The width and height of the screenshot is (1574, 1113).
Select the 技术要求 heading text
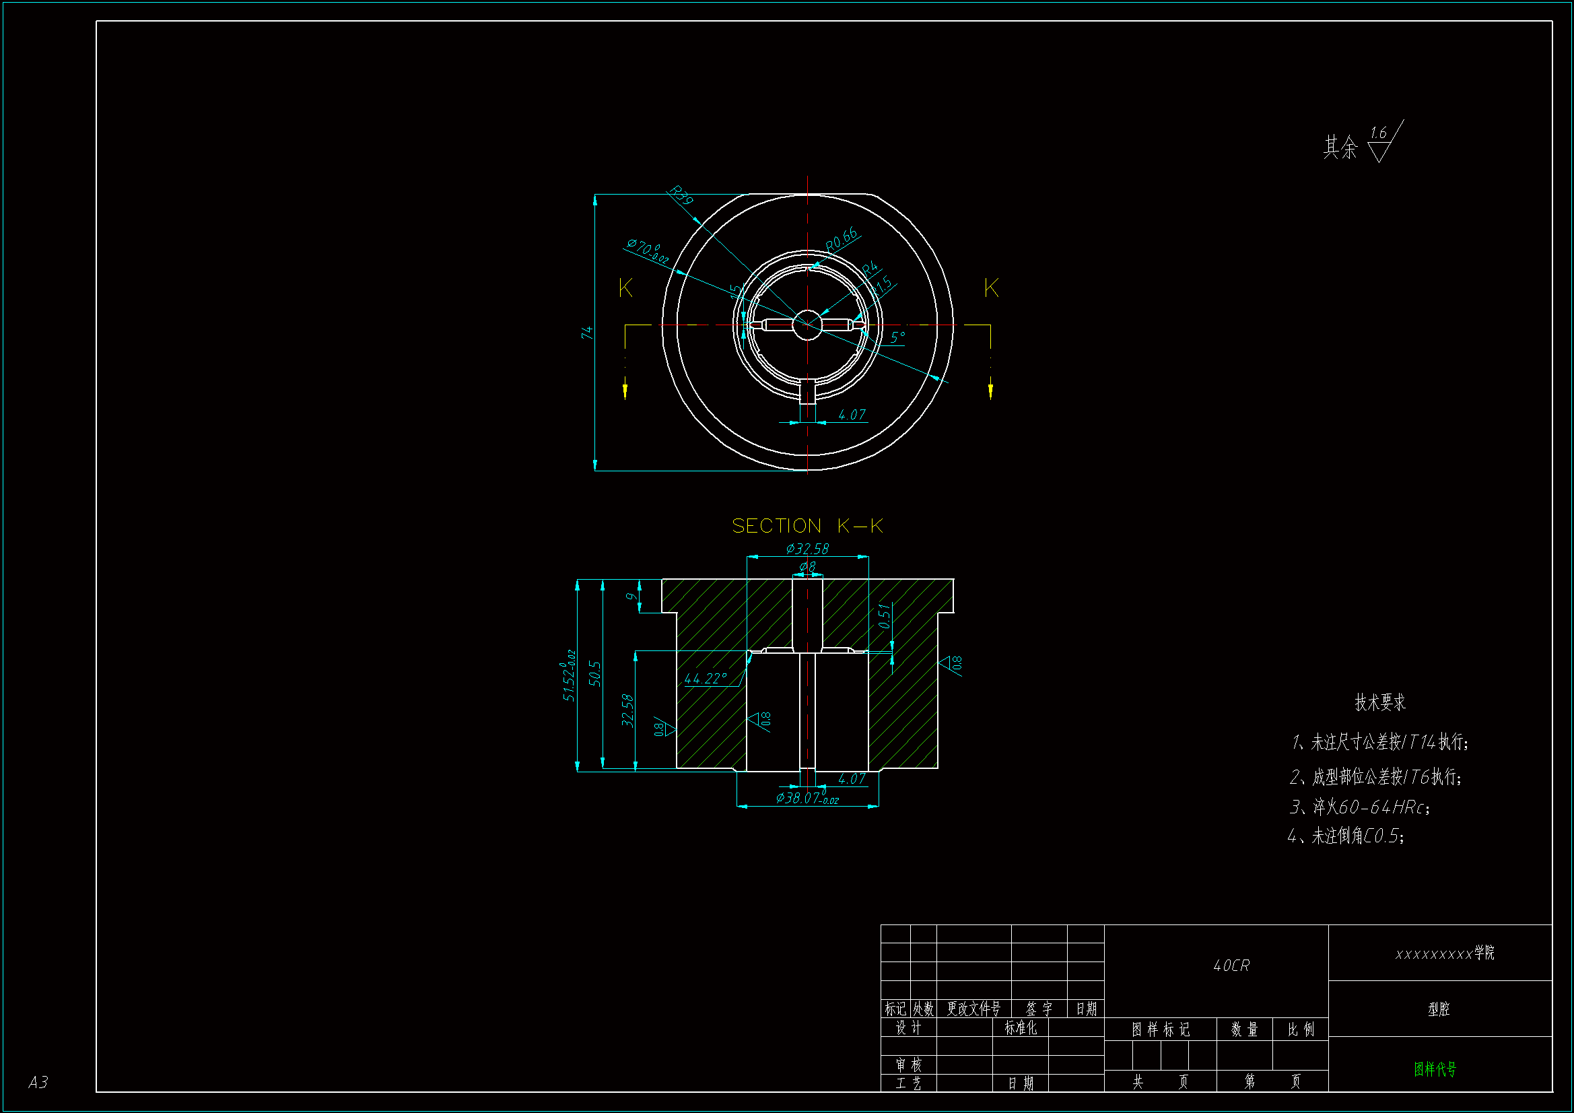(1380, 702)
